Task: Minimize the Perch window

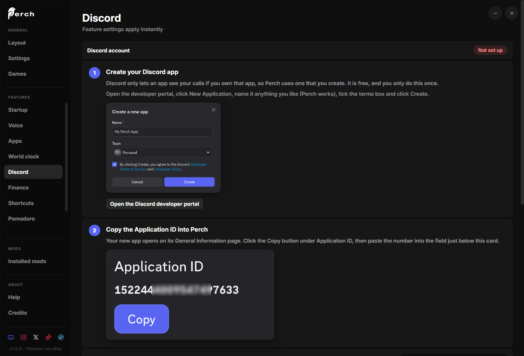Action: point(495,13)
